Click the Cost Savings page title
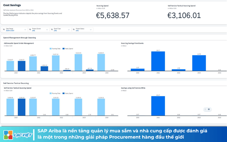The height and width of the screenshot is (142, 227). pos(12,5)
